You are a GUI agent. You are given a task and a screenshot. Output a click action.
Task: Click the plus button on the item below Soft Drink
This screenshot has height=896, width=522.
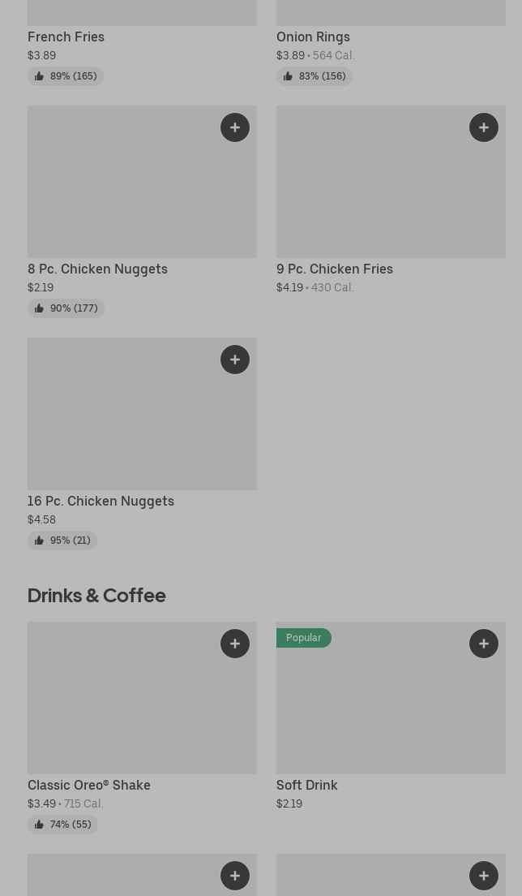coord(484,876)
